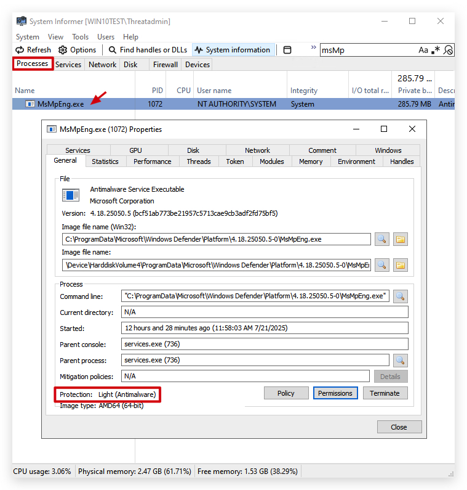This screenshot has width=467, height=490.
Task: Open the Options gear toolbar item
Action: point(77,50)
